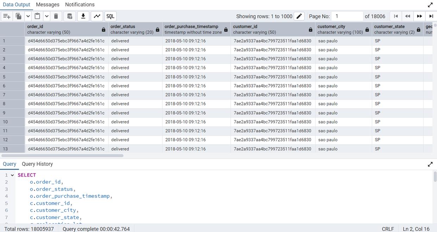The image size is (437, 232).
Task: Switch to the Messages tab
Action: (x=48, y=5)
